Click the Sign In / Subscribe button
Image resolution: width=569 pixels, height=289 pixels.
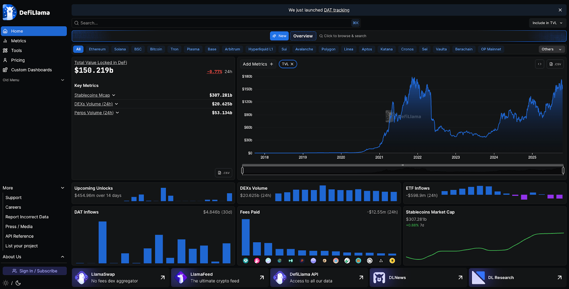pos(34,271)
